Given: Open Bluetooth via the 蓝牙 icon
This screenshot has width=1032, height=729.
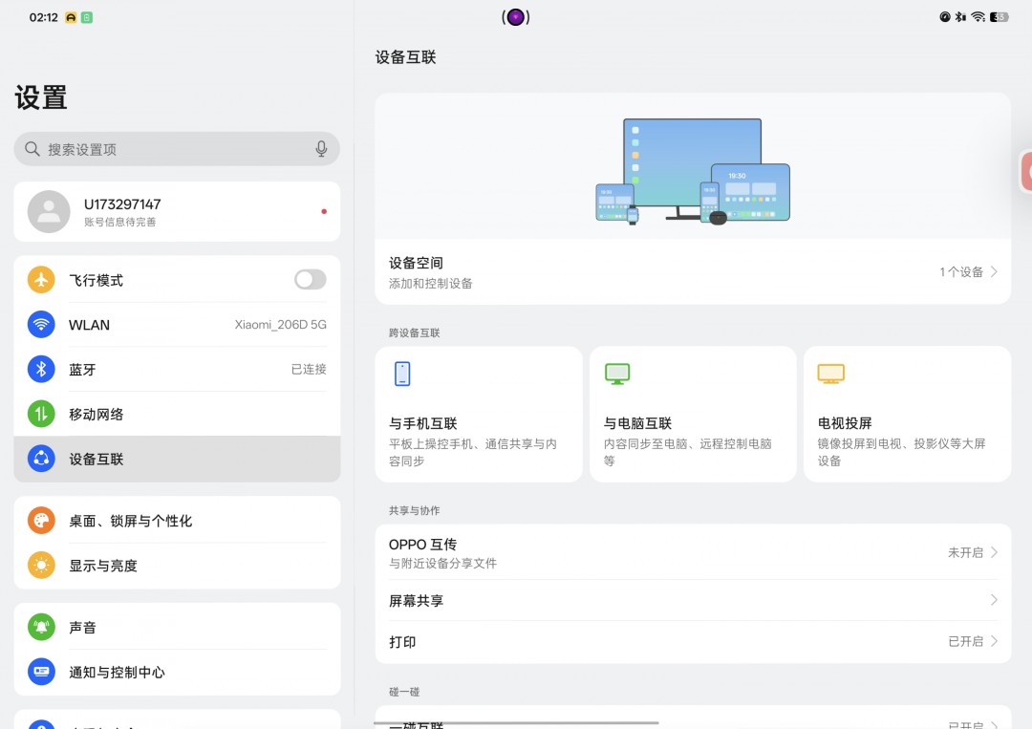Looking at the screenshot, I should 40,370.
